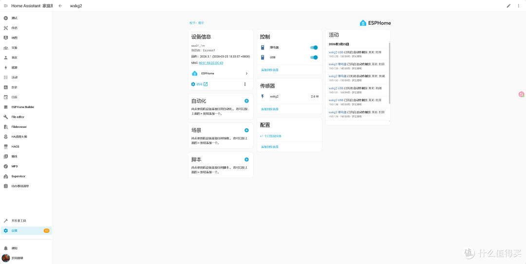Image resolution: width=526 pixels, height=264 pixels.
Task: Open ESPHome Builder from the sidebar
Action: click(26, 107)
